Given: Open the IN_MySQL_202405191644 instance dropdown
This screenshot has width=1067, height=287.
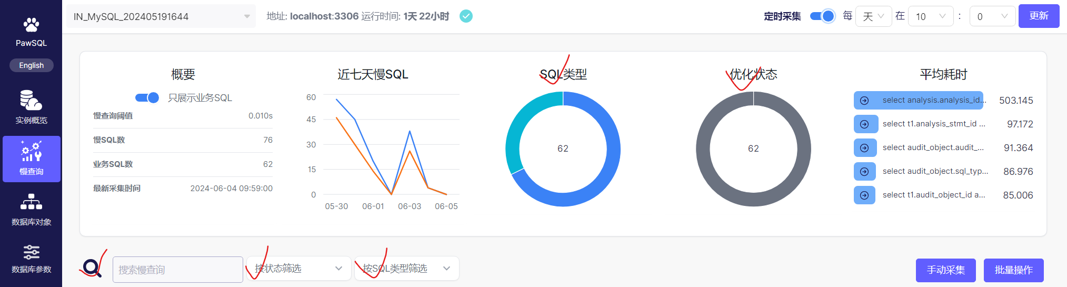Looking at the screenshot, I should click(161, 16).
